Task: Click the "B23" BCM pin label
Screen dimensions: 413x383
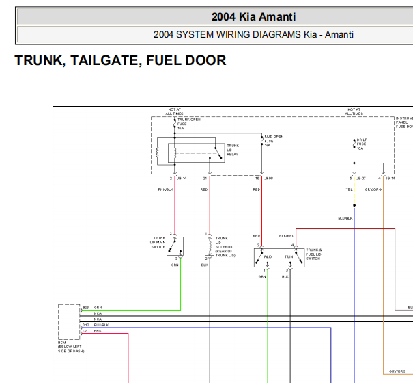Action: coord(85,308)
